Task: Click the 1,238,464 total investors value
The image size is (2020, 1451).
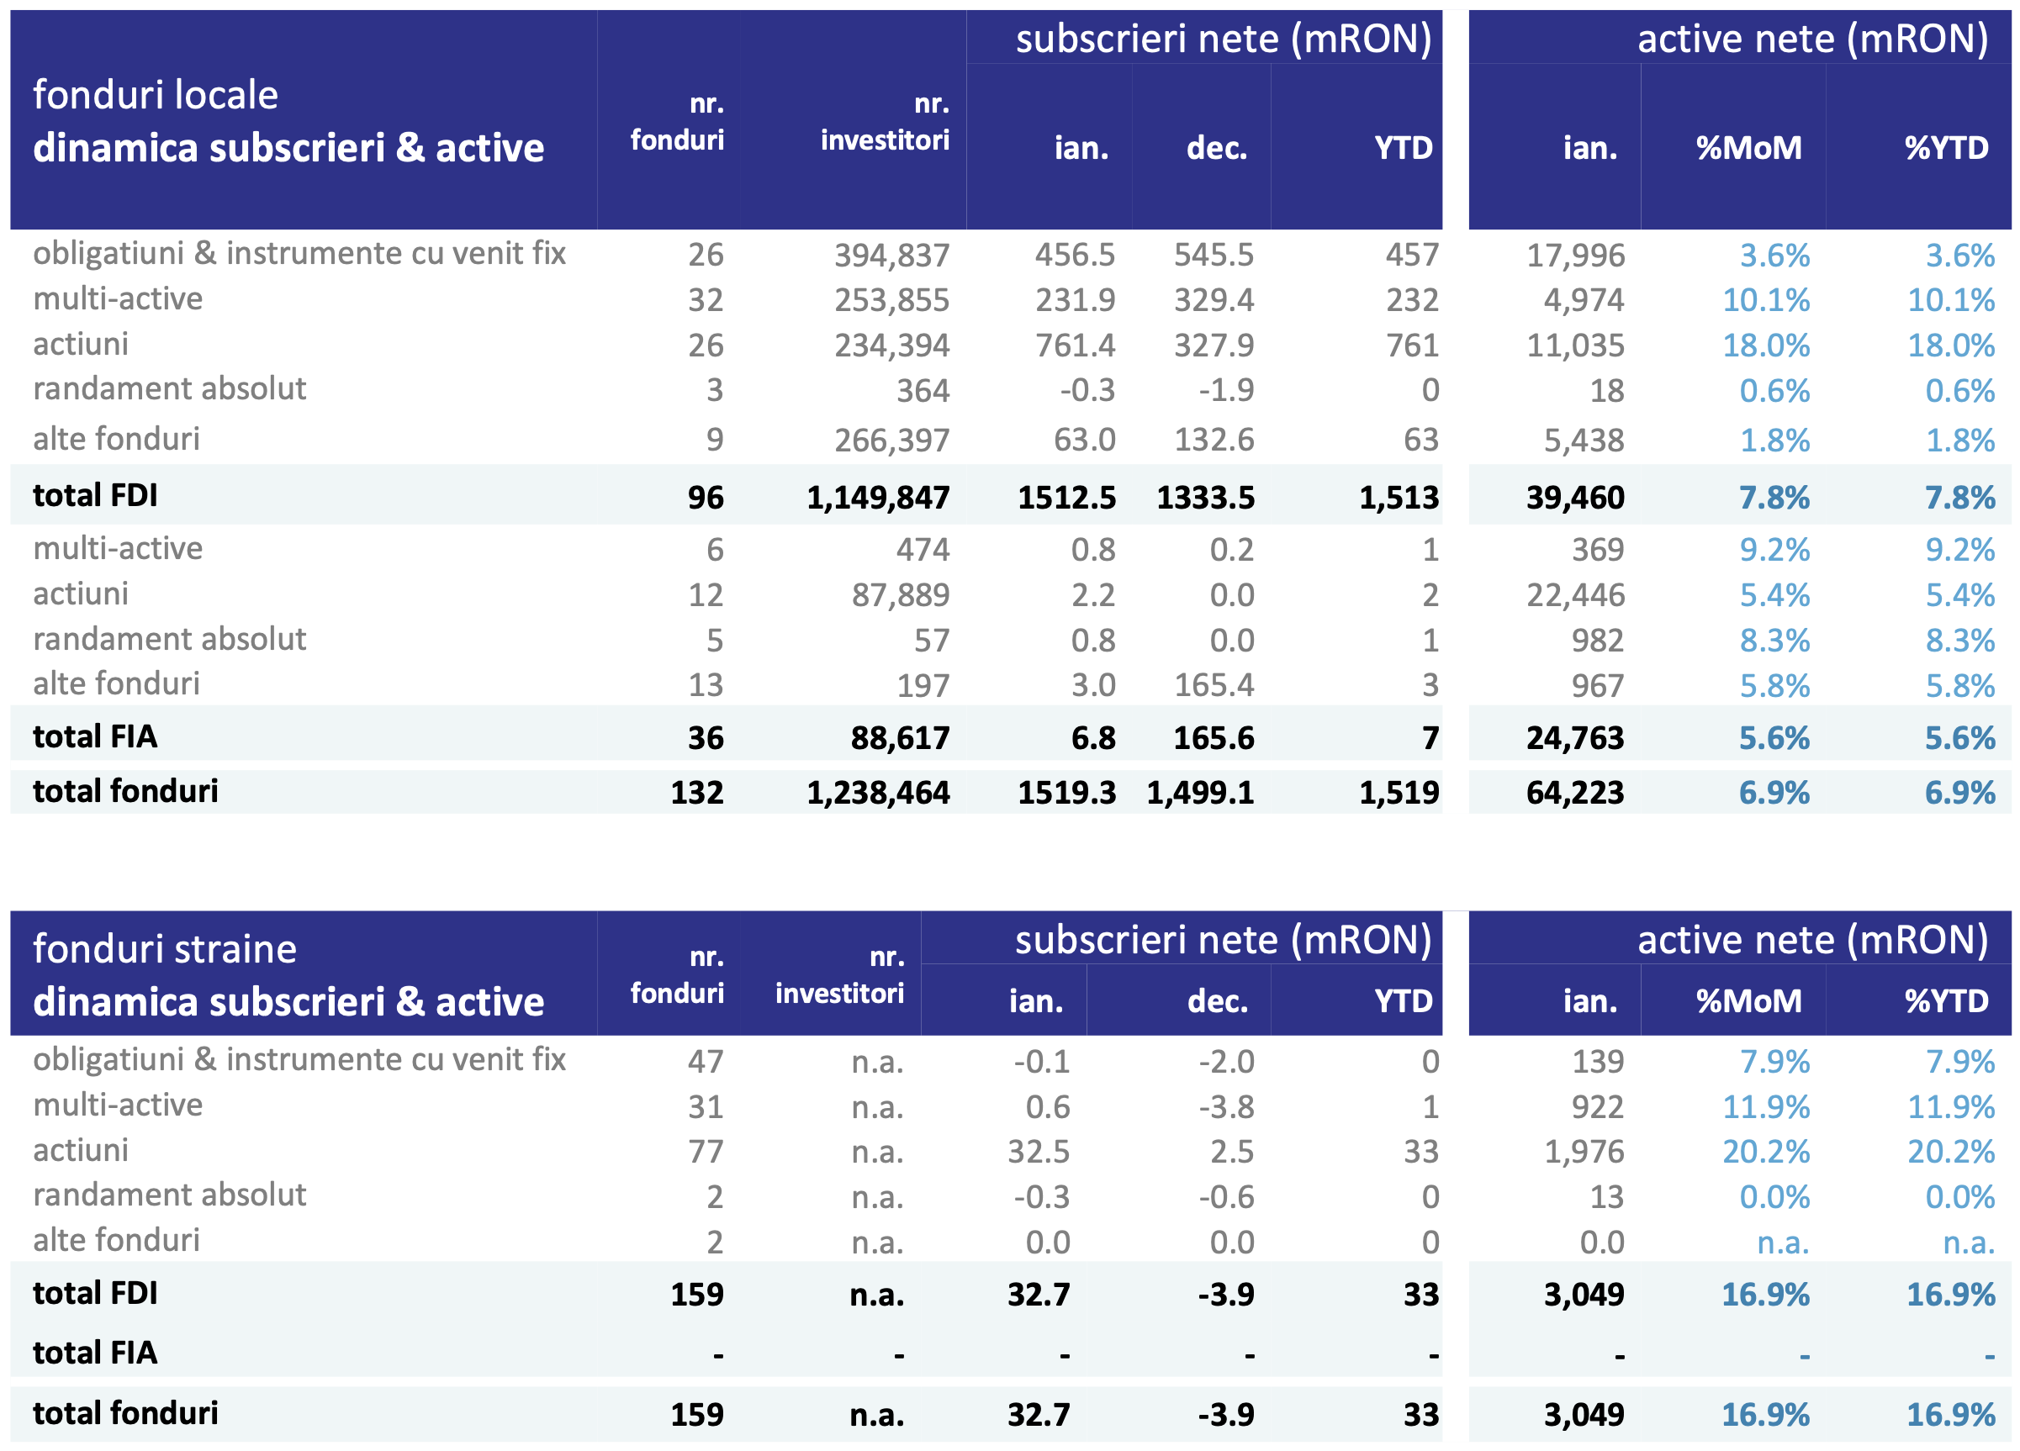Action: pos(877,792)
